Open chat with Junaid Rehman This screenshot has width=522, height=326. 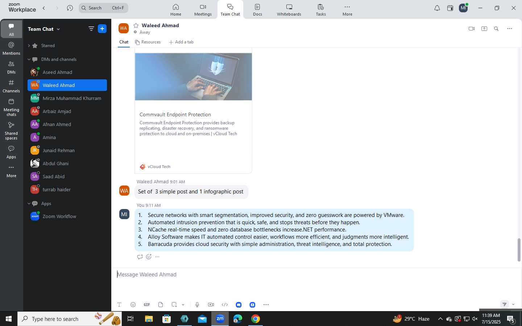point(67,150)
